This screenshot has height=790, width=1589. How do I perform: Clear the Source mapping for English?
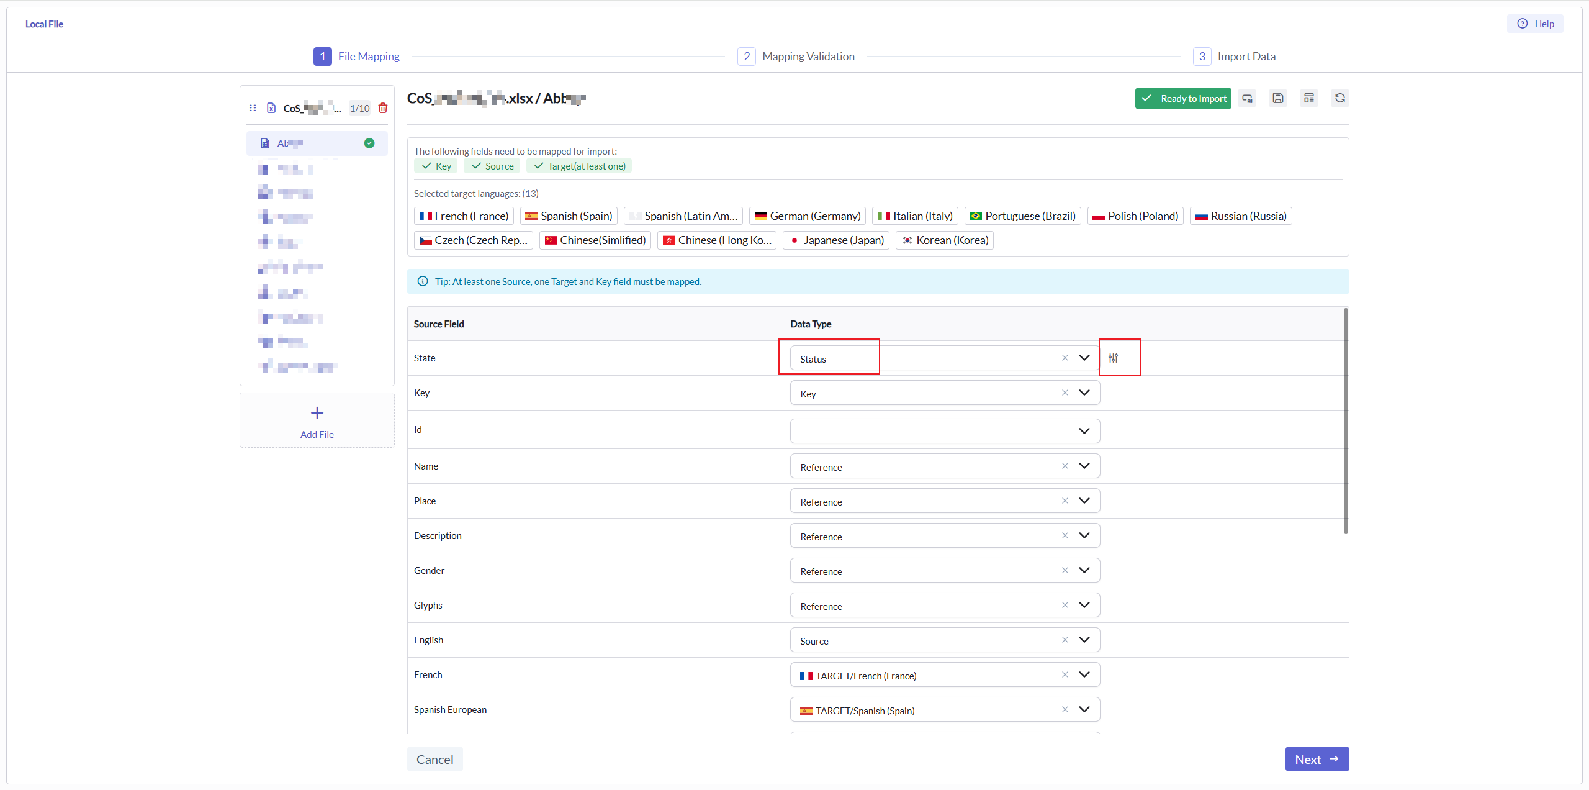coord(1065,640)
